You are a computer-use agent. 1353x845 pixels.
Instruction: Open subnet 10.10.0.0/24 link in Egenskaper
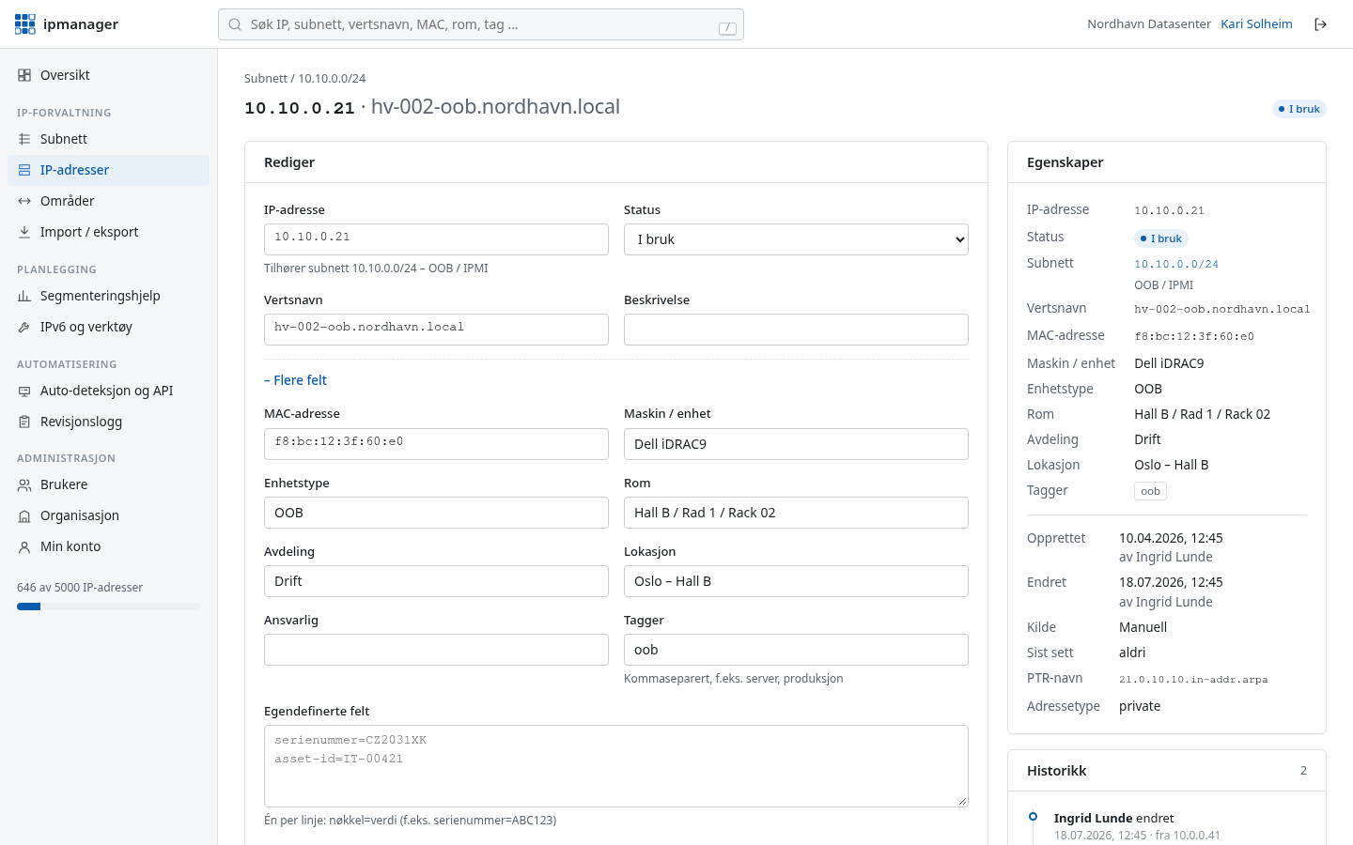pyautogui.click(x=1176, y=265)
